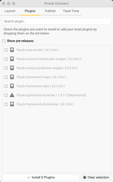Click the ftrack-framework-photoshop disk icon
The image size is (113, 182).
(x=12, y=104)
